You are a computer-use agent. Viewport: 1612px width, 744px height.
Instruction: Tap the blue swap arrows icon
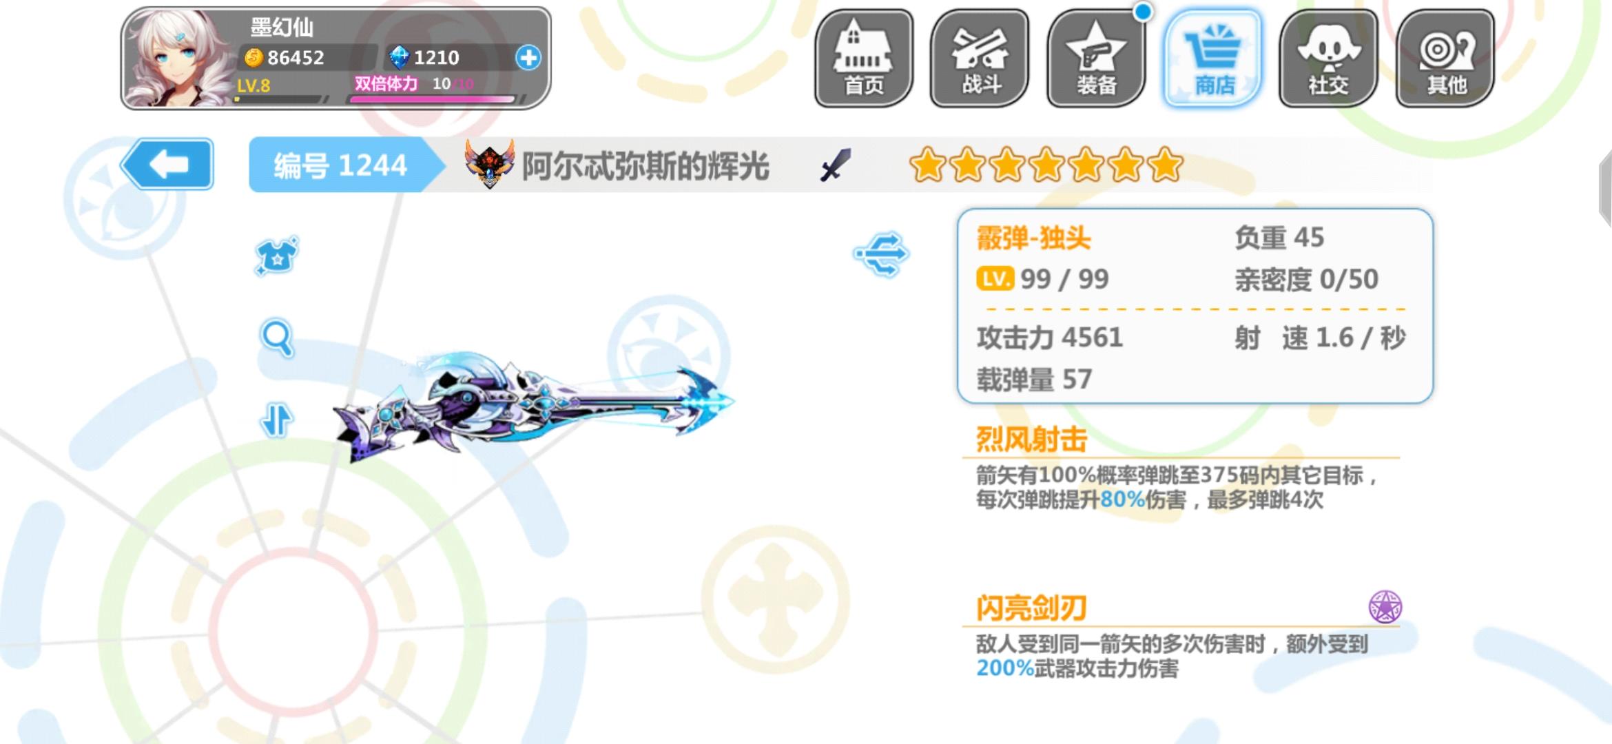882,254
